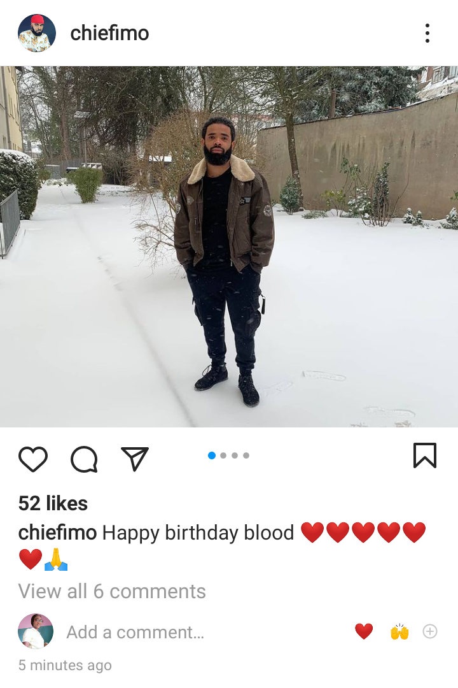The height and width of the screenshot is (688, 458).
Task: View the 52 likes list
Action: click(53, 503)
